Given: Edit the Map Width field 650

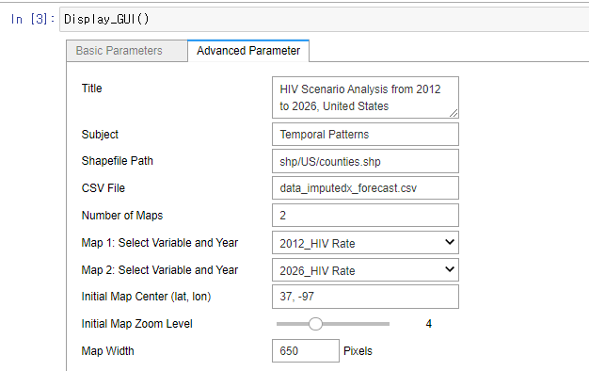Looking at the screenshot, I should [306, 350].
